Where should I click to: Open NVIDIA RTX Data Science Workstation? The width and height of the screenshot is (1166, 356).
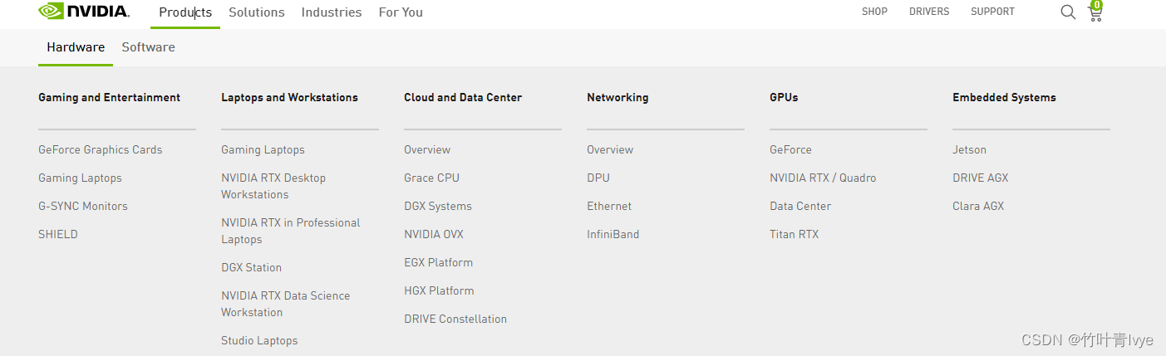(x=286, y=305)
